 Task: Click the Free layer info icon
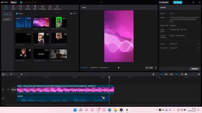click(x=199, y=48)
